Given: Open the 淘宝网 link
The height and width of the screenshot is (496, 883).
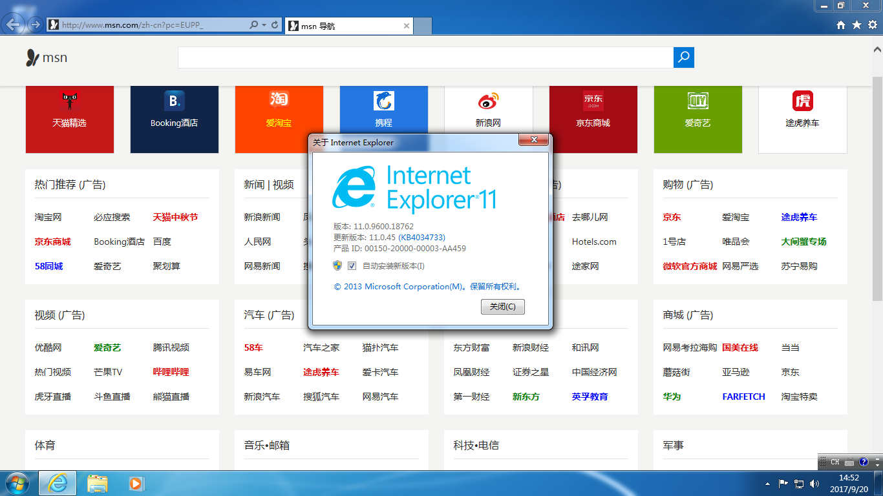Looking at the screenshot, I should tap(48, 217).
